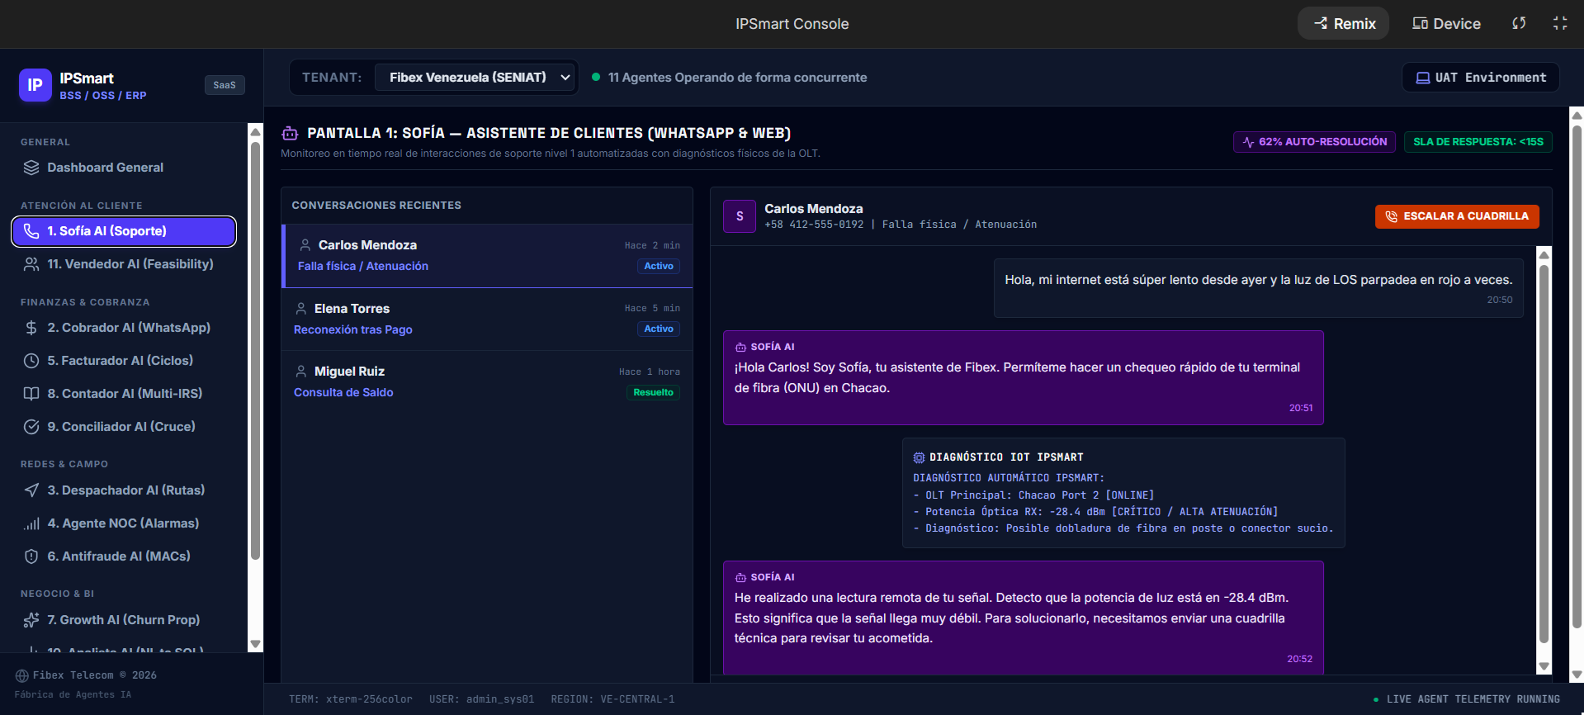Click the sparkles icon for Growth AI
The image size is (1584, 715).
[x=31, y=620]
